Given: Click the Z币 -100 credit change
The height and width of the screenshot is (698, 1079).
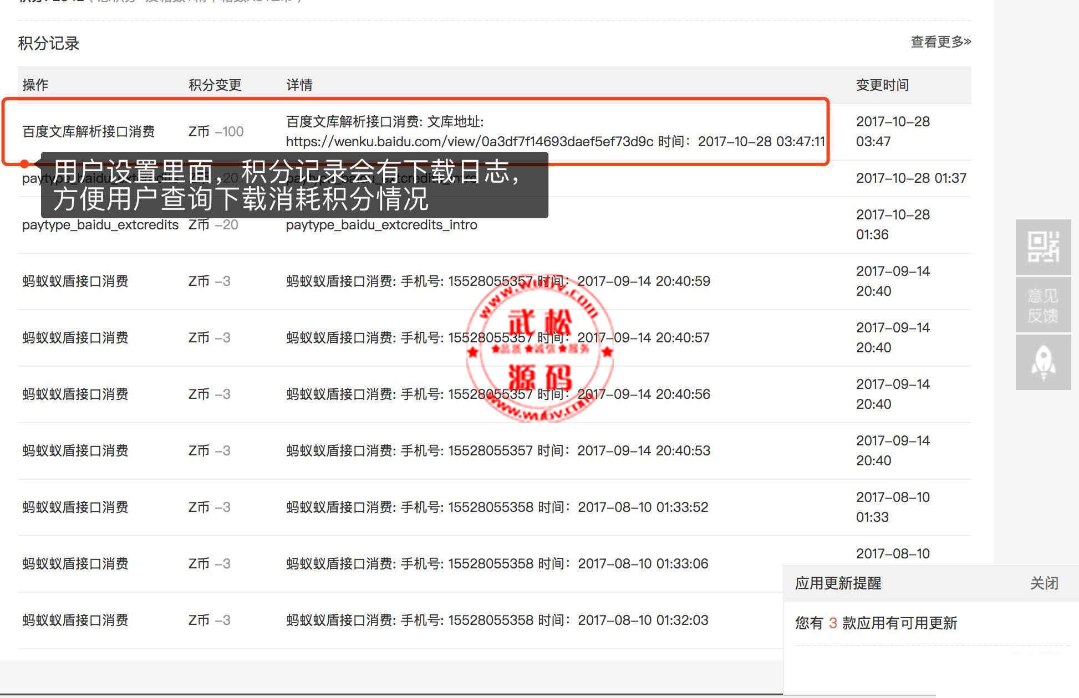Looking at the screenshot, I should (x=216, y=132).
